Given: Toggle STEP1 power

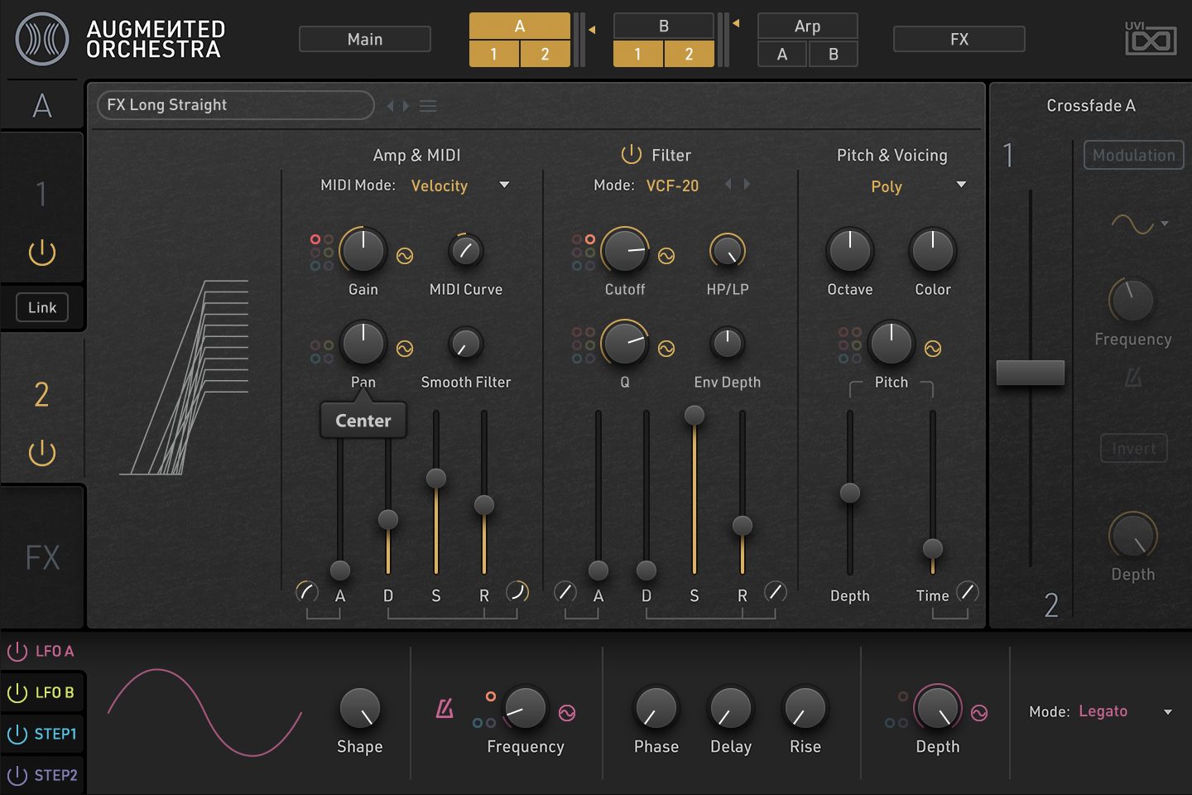Looking at the screenshot, I should pyautogui.click(x=17, y=734).
